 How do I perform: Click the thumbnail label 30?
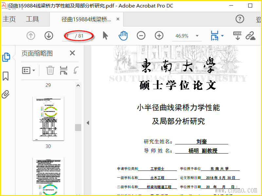point(48,146)
